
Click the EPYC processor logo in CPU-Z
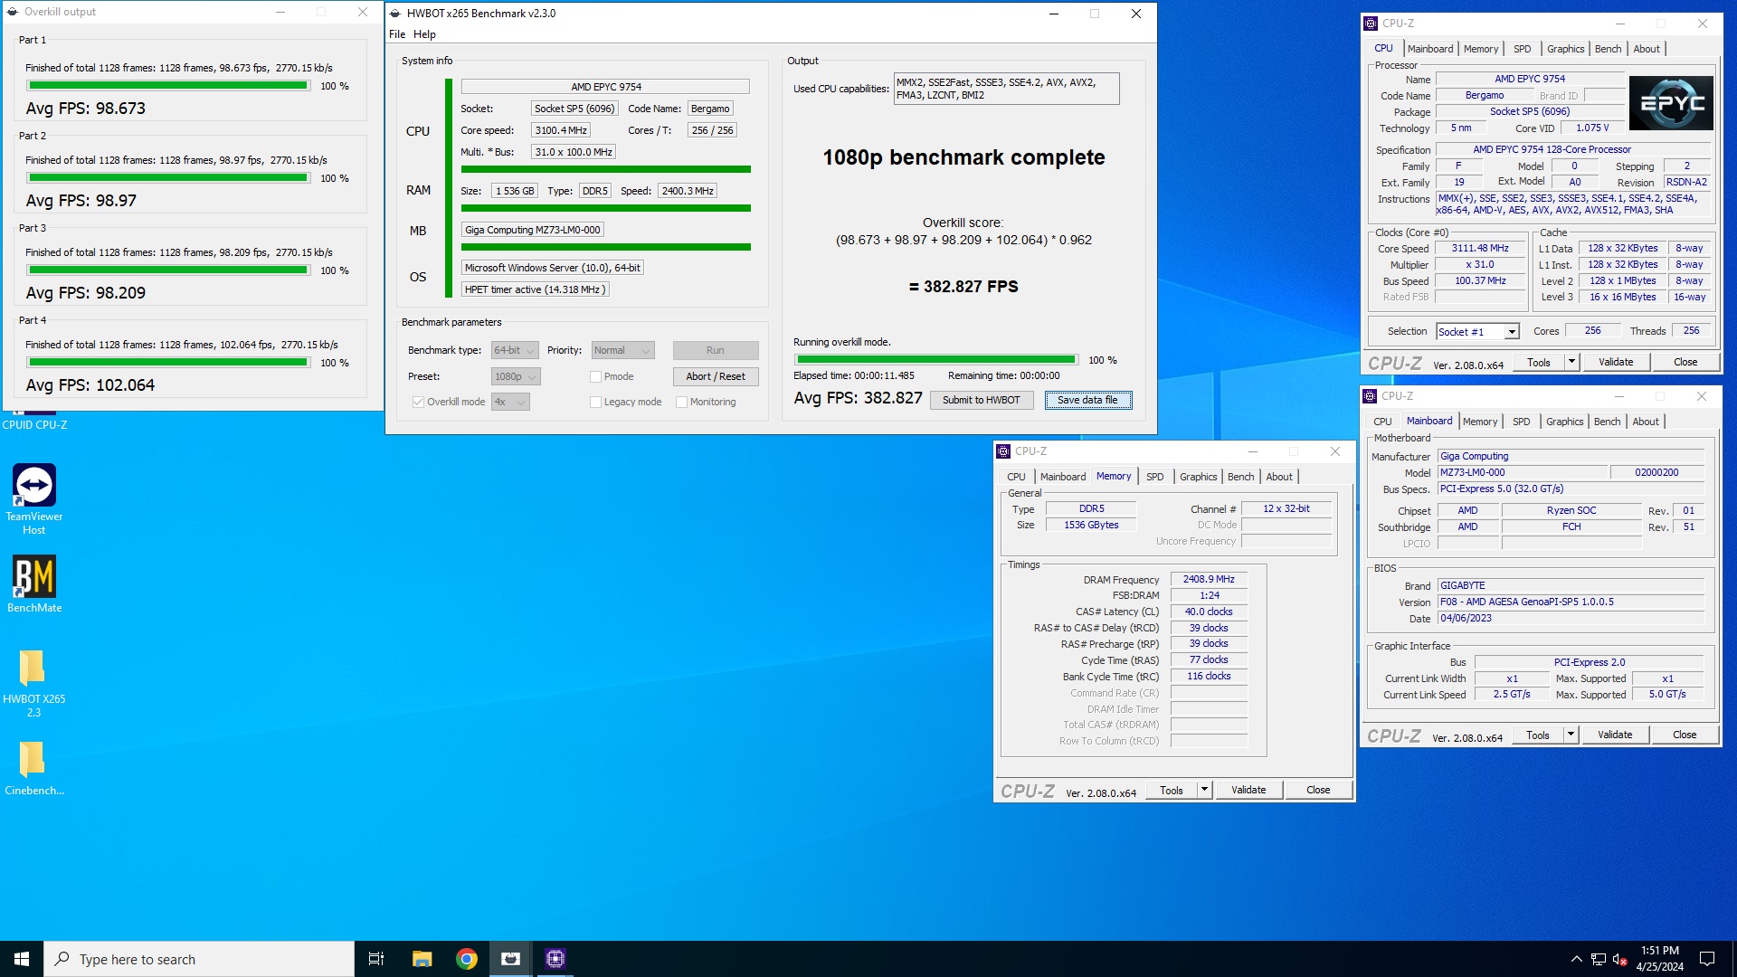click(1671, 102)
